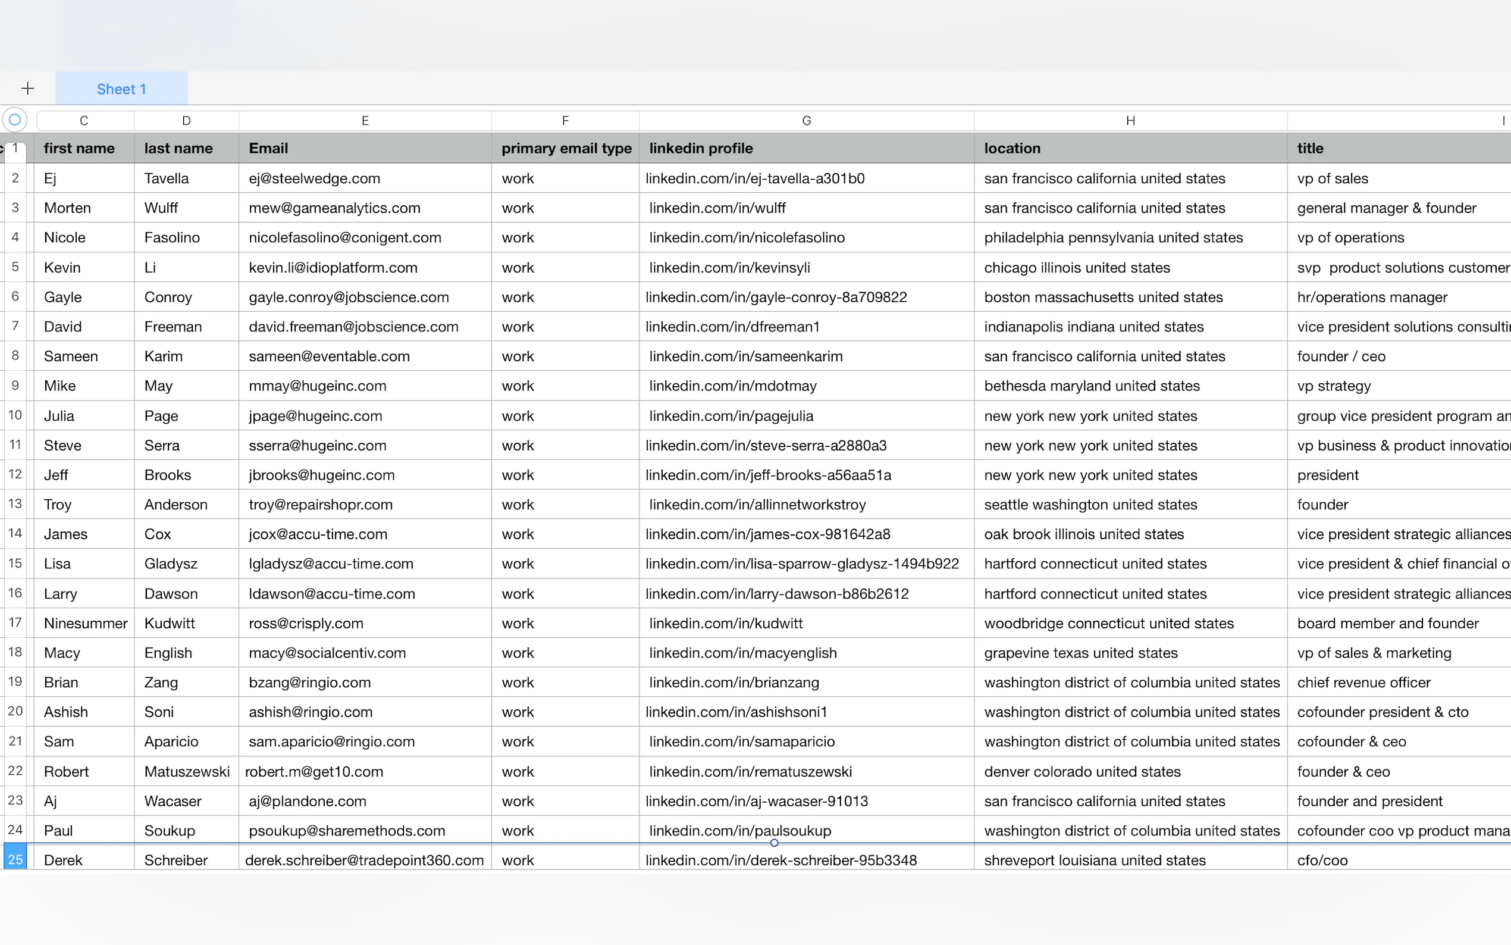Click the primary email type header cell
The image size is (1511, 945).
(x=565, y=148)
